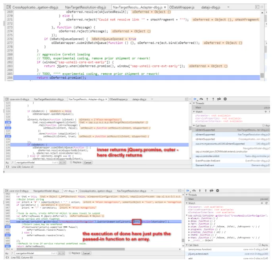Deactivate breakpoints in the Line 138 debugger
The width and height of the screenshot is (272, 262).
point(219,99)
